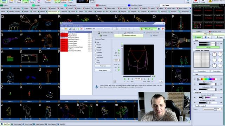Open the QuickTimeline tab at the bottom

[38, 124]
